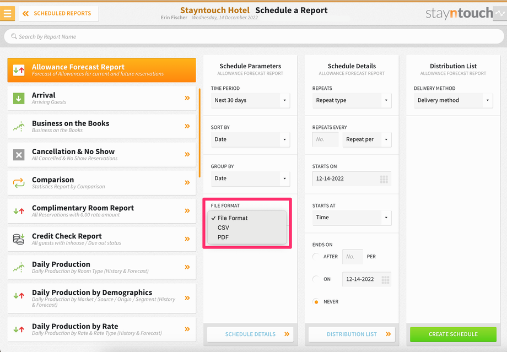Open the Comparison report title
Screen dimensions: 507x352
(x=53, y=180)
